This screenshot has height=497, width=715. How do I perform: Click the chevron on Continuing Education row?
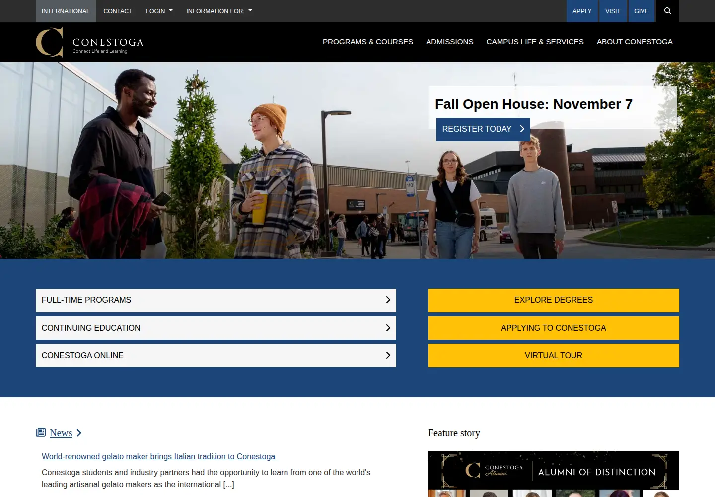coord(388,328)
